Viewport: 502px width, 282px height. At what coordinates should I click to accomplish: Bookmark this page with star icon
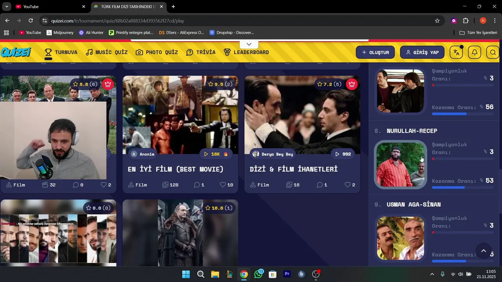pyautogui.click(x=437, y=21)
